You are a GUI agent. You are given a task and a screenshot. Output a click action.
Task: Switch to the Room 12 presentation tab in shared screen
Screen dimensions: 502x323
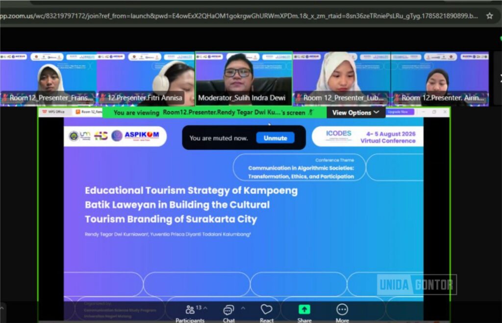89,112
